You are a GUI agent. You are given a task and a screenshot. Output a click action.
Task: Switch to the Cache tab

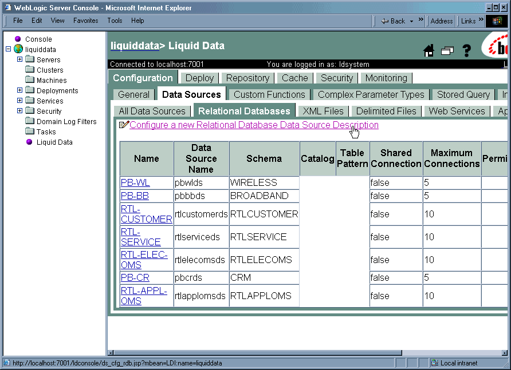pyautogui.click(x=294, y=78)
